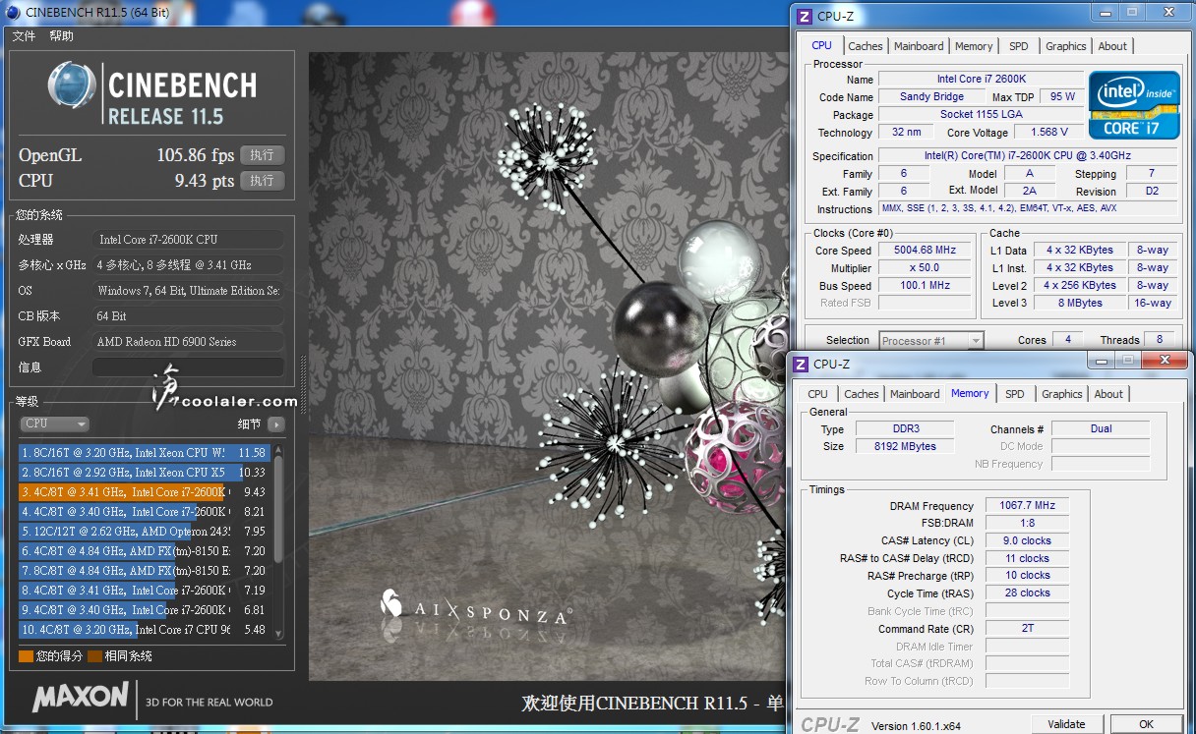This screenshot has width=1196, height=734.
Task: Click the '8 MBytes' Level 3 value
Action: click(1080, 303)
